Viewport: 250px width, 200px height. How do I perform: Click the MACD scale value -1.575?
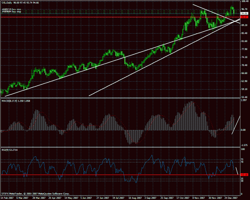(x=244, y=145)
